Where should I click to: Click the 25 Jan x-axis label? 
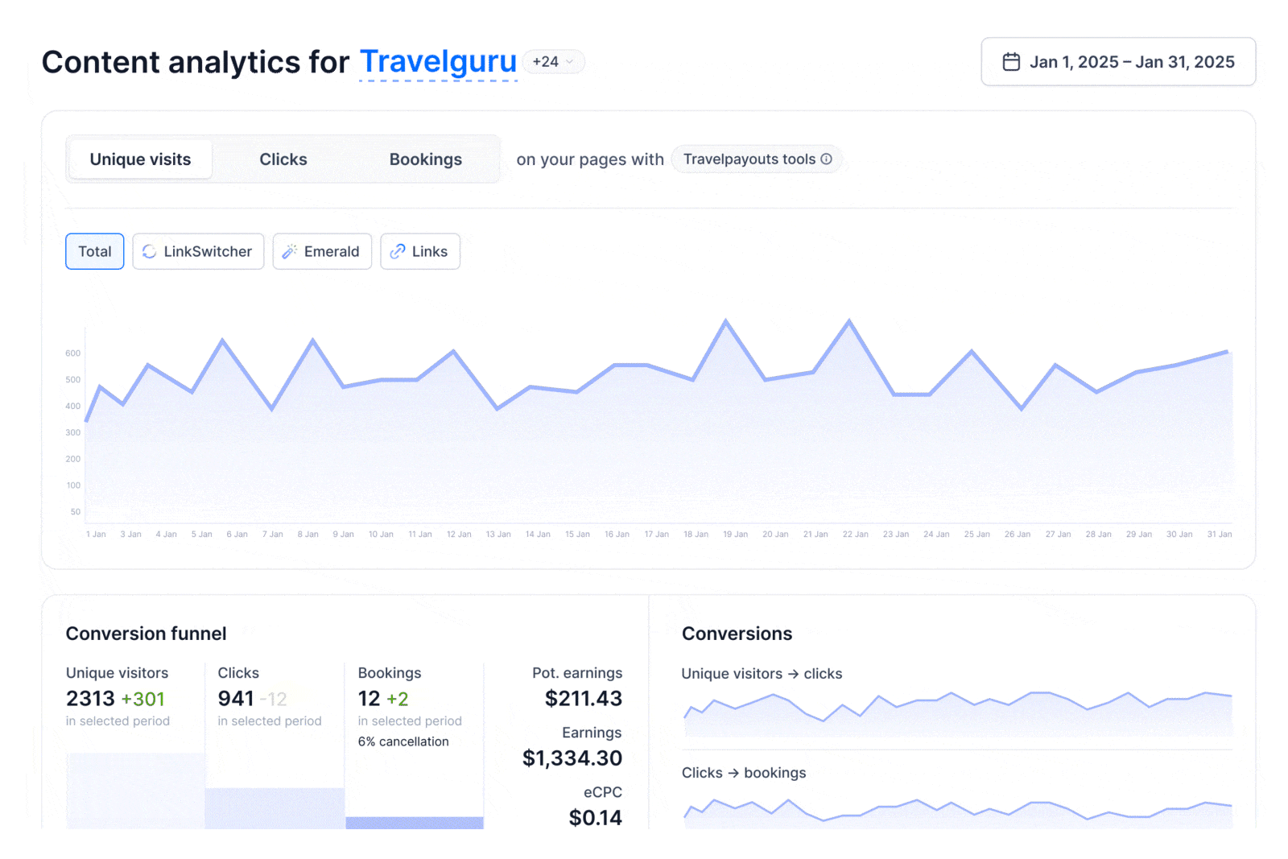click(977, 535)
